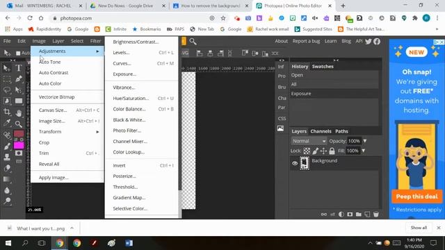
Task: Click the Peep this deal ad button
Action: 416,197
